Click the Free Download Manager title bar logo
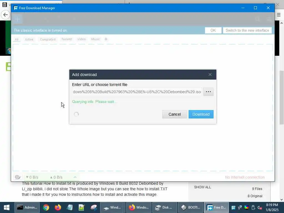This screenshot has height=213, width=284. [16, 8]
